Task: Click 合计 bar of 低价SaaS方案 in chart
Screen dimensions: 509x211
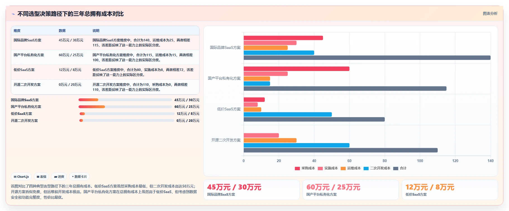Action: point(314,119)
